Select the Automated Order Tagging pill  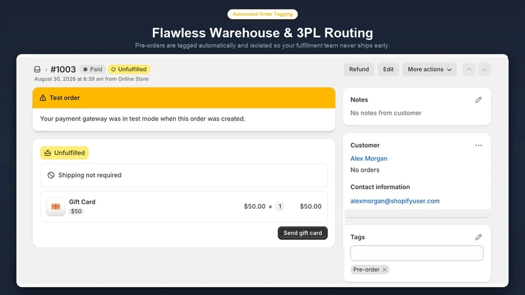click(x=262, y=14)
